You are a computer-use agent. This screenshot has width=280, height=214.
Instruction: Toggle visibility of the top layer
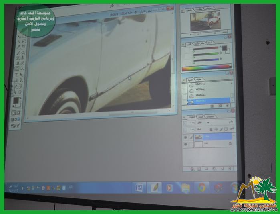[x=185, y=137]
